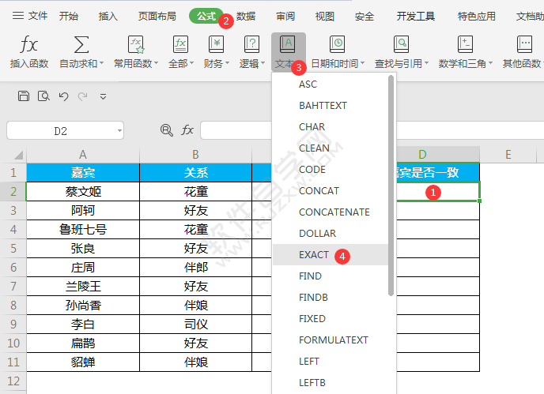The width and height of the screenshot is (544, 394).
Task: Click the magnifier icon beside formula bar
Action: (167, 130)
